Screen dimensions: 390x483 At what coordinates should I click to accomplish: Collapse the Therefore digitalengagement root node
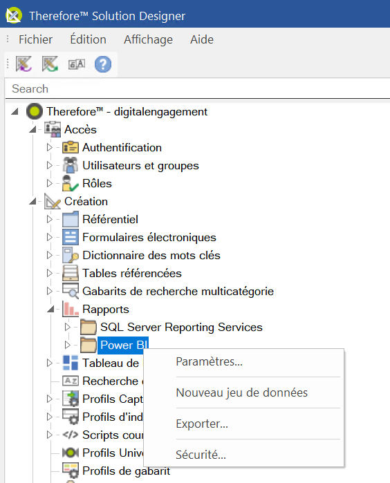tap(15, 111)
